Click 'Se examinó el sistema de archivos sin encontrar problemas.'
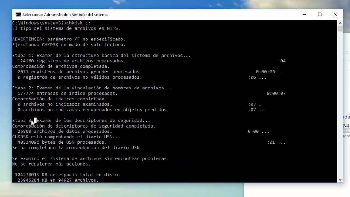 tap(91, 158)
